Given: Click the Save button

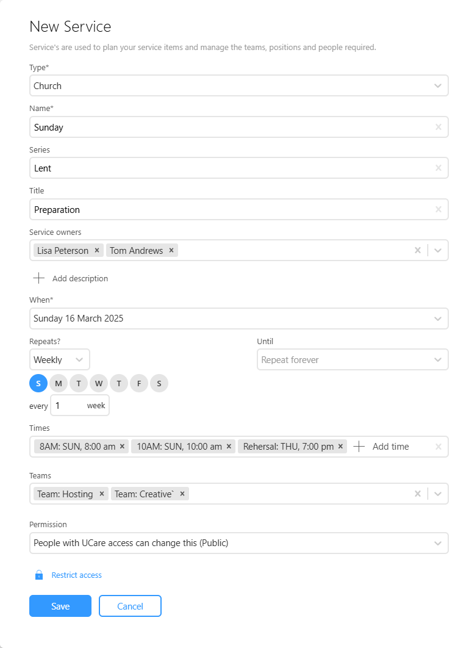Looking at the screenshot, I should coord(60,607).
